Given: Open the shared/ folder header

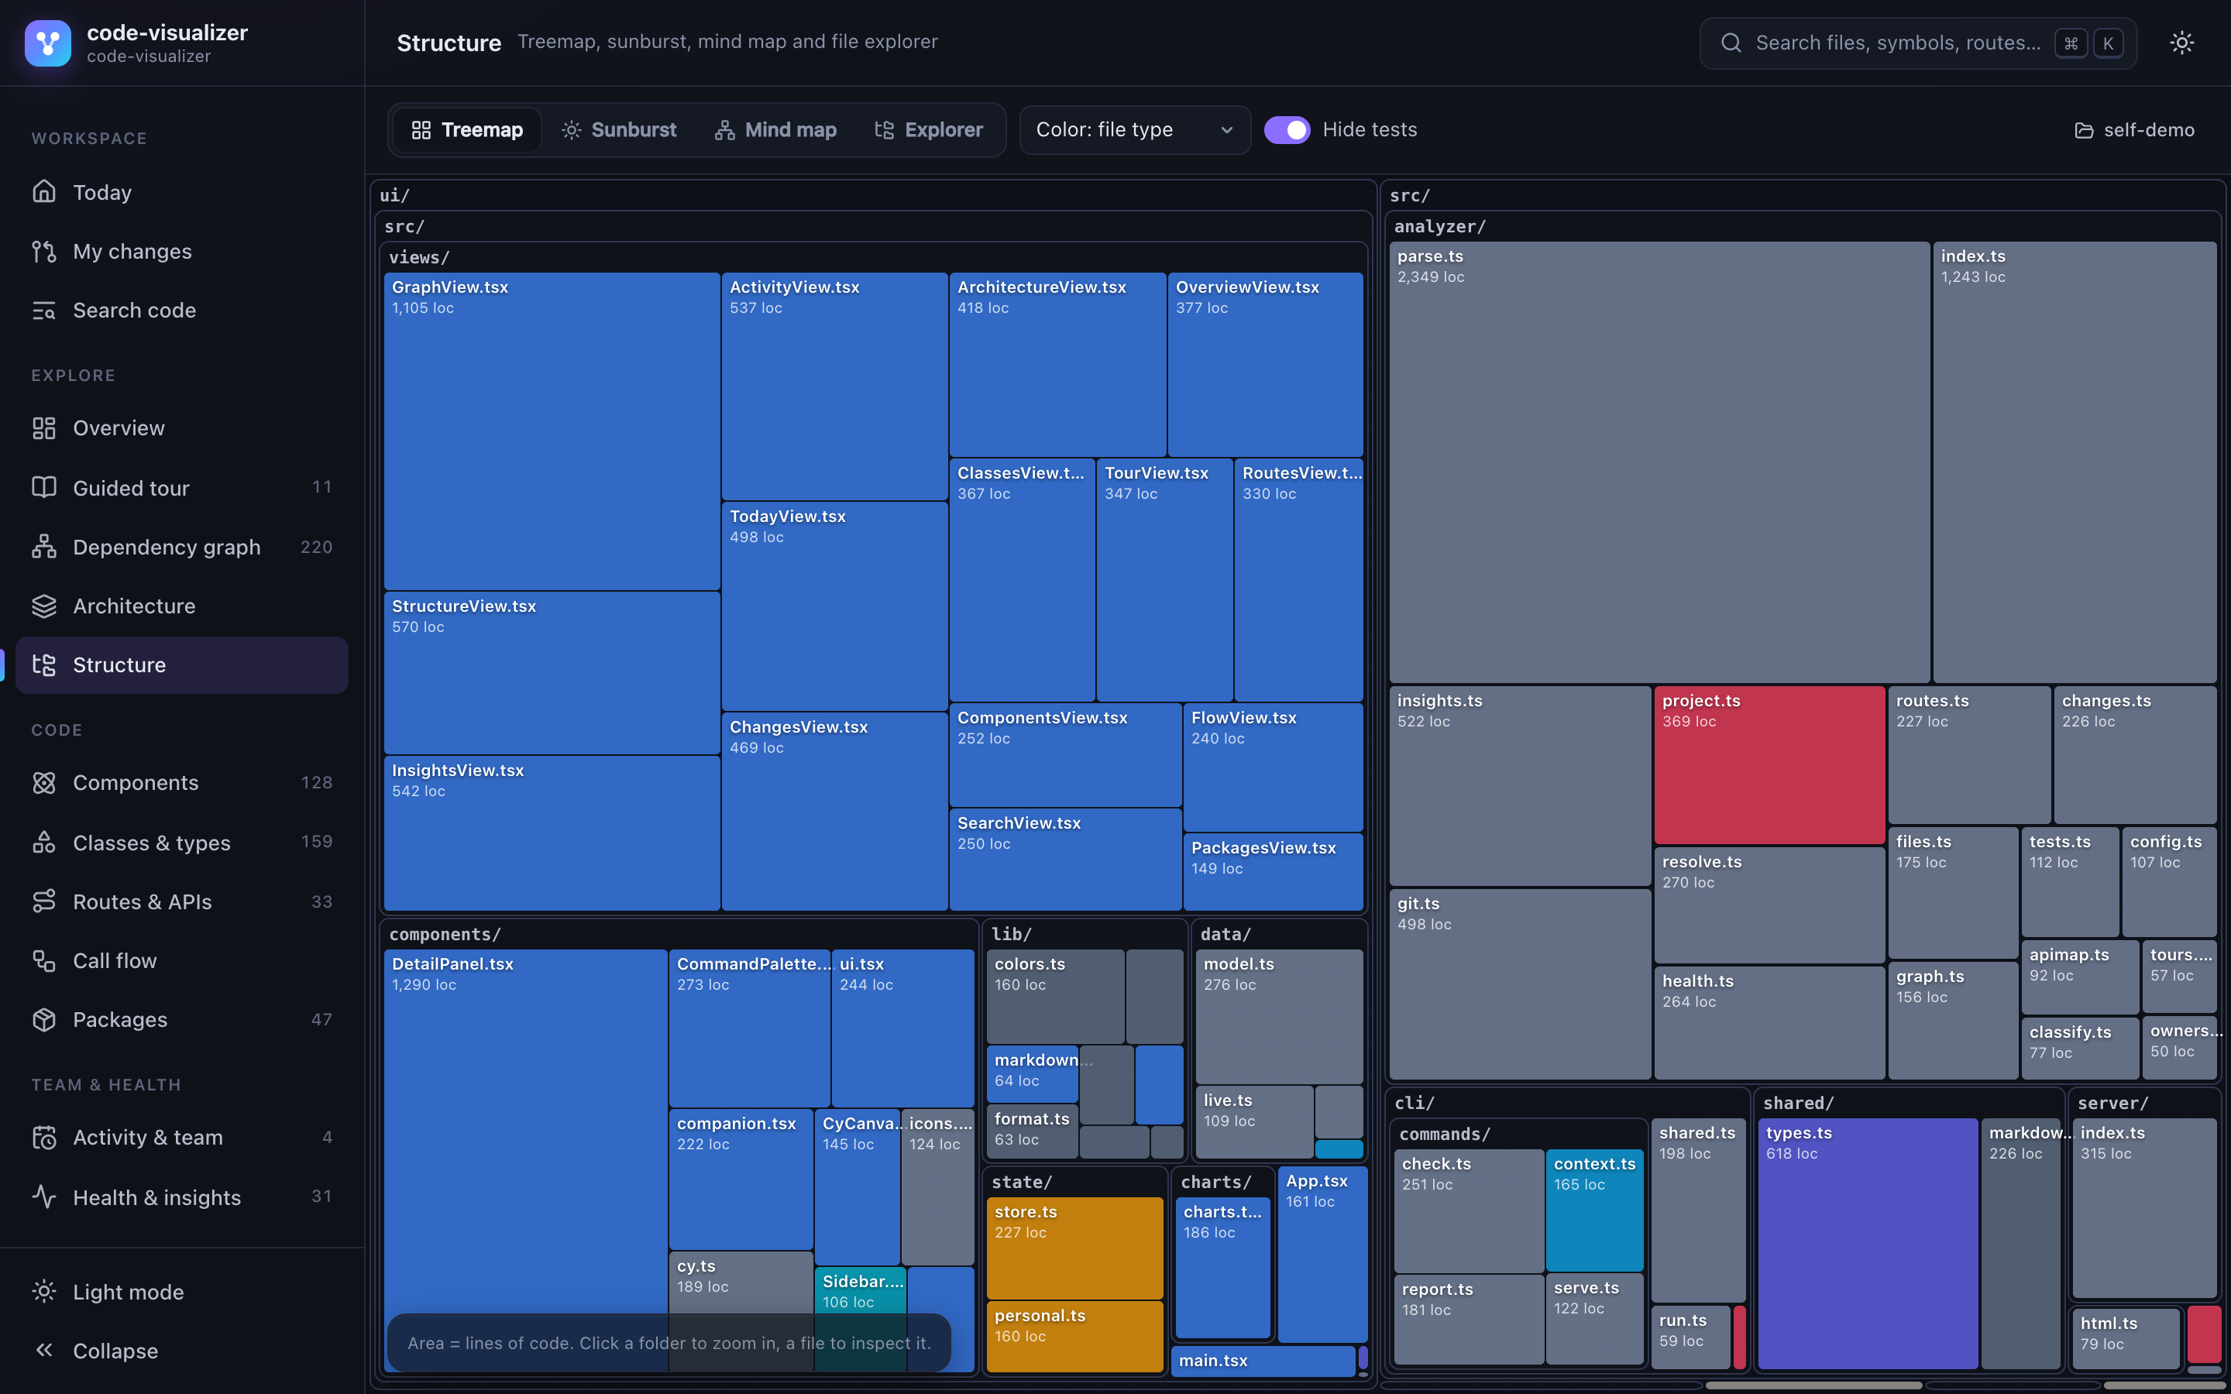Looking at the screenshot, I should (1910, 1103).
